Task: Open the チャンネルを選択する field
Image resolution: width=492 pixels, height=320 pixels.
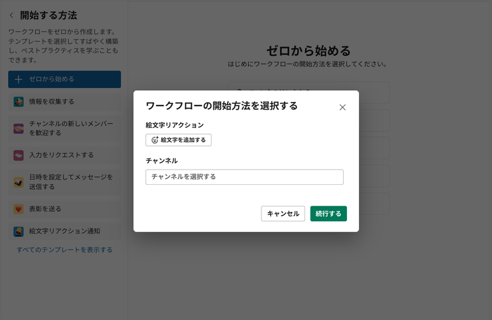Action: tap(244, 177)
